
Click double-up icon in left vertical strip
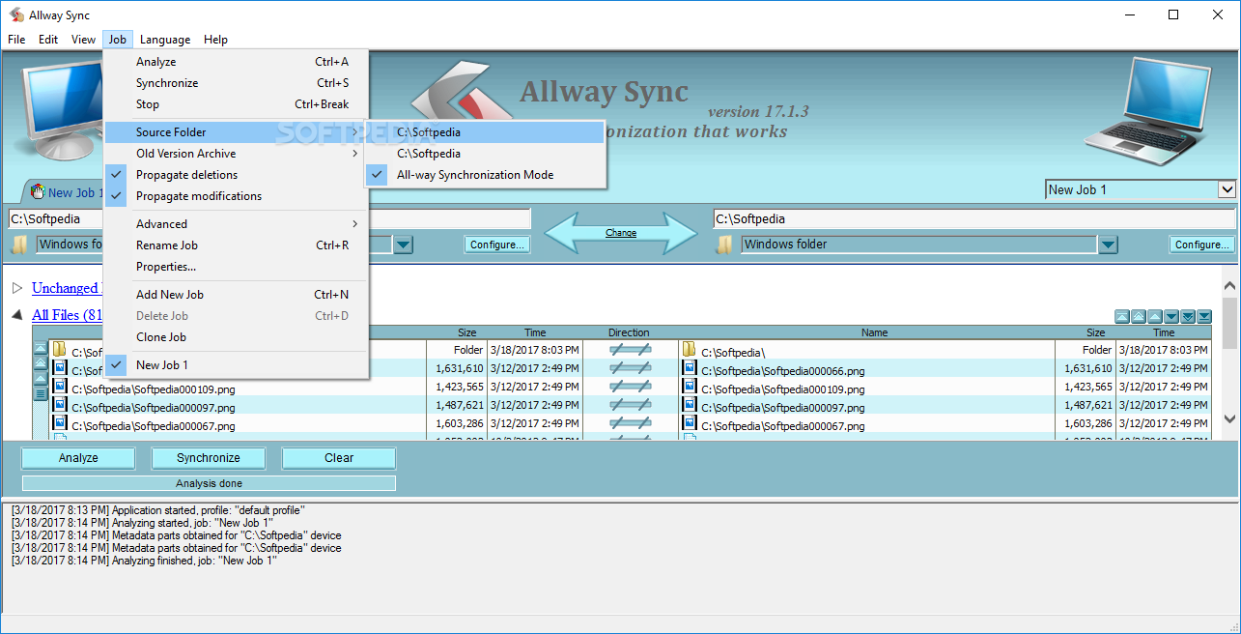41,363
